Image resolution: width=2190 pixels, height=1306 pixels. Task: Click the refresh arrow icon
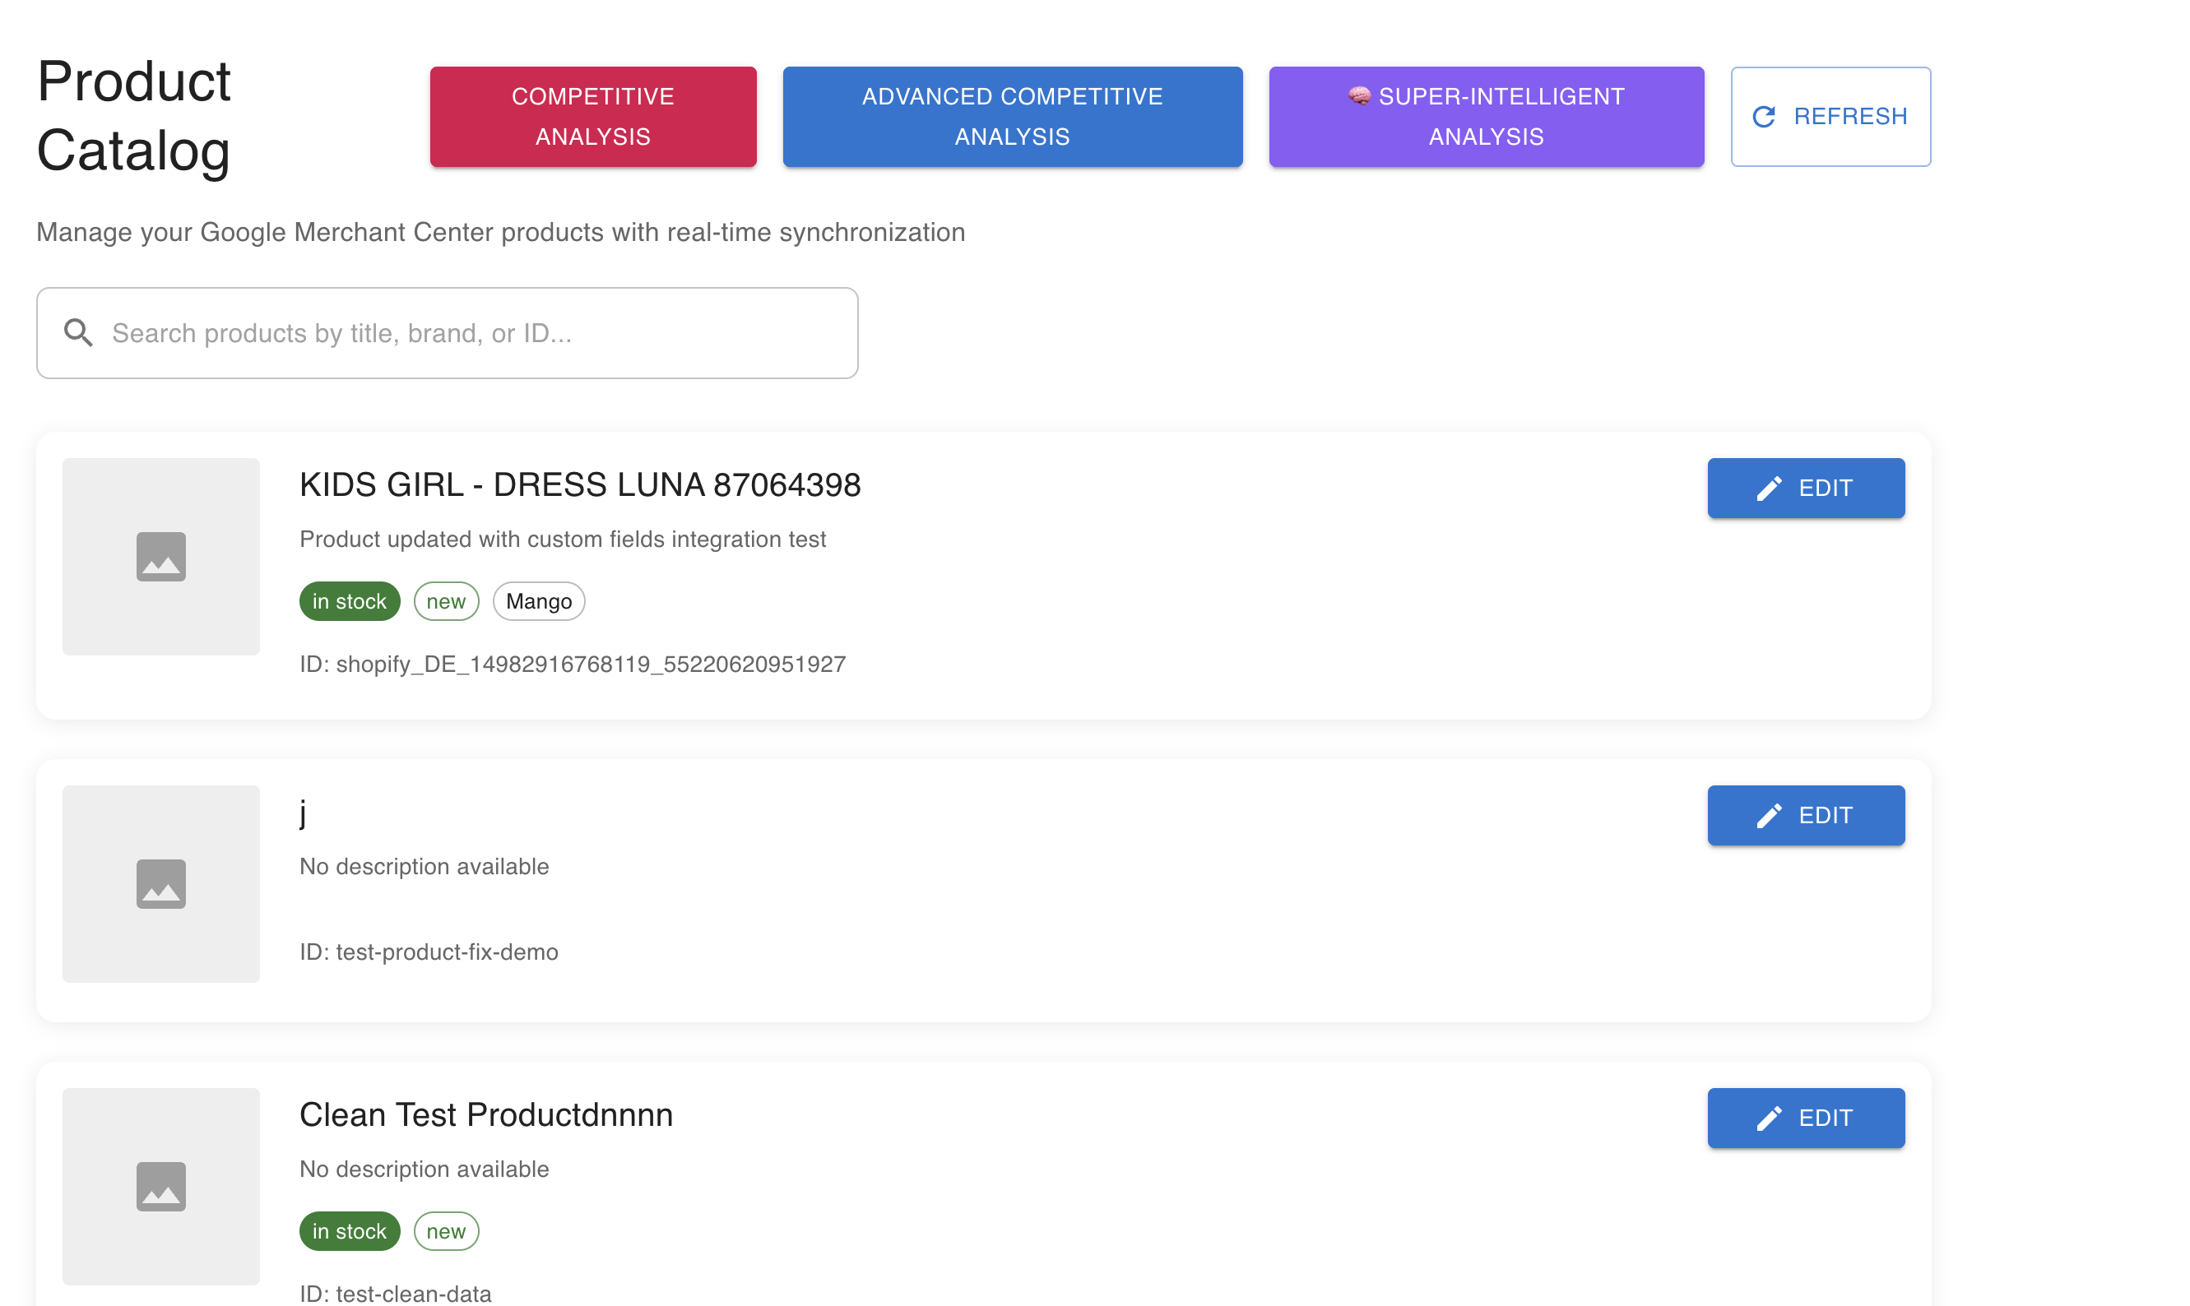pos(1763,116)
